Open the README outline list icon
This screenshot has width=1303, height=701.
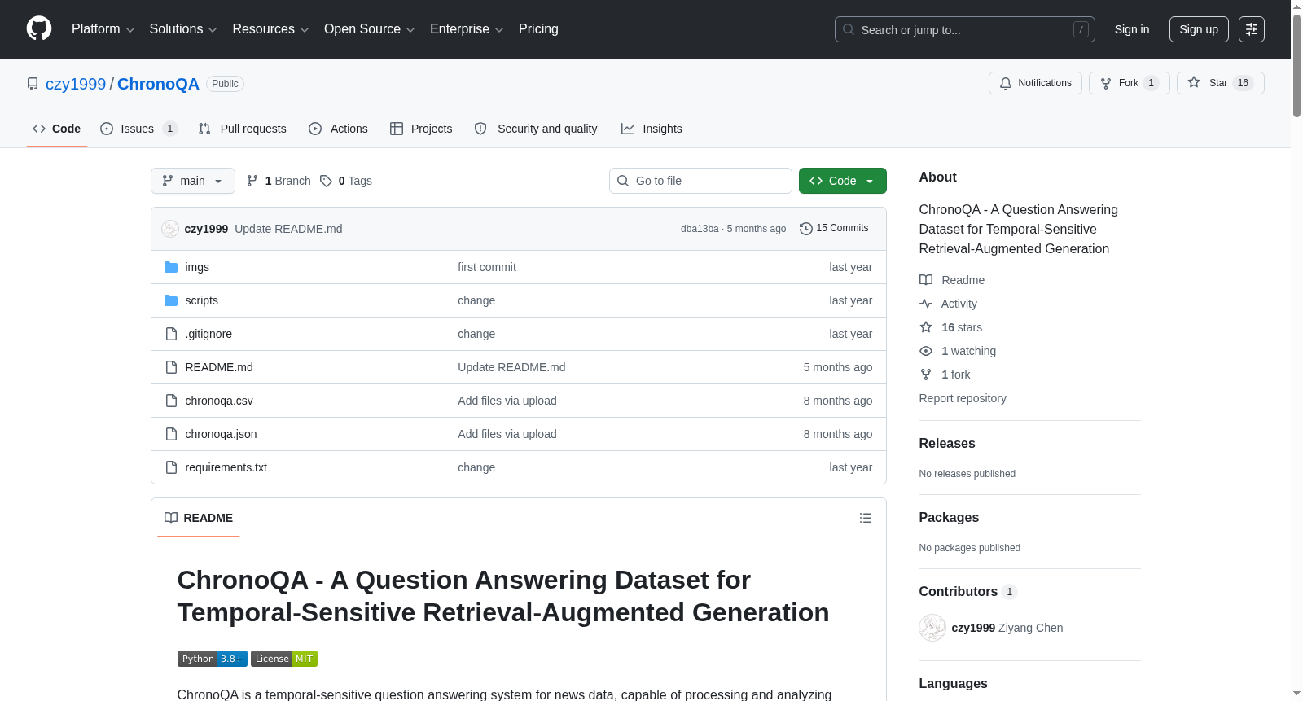pyautogui.click(x=866, y=518)
